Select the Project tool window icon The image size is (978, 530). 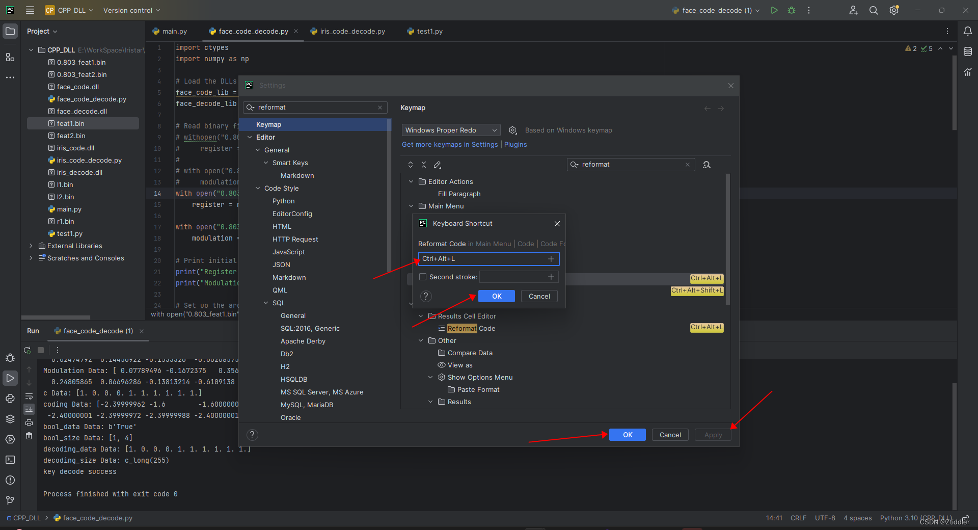point(10,31)
